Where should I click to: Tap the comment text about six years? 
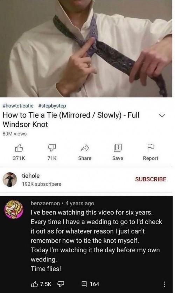96,240
